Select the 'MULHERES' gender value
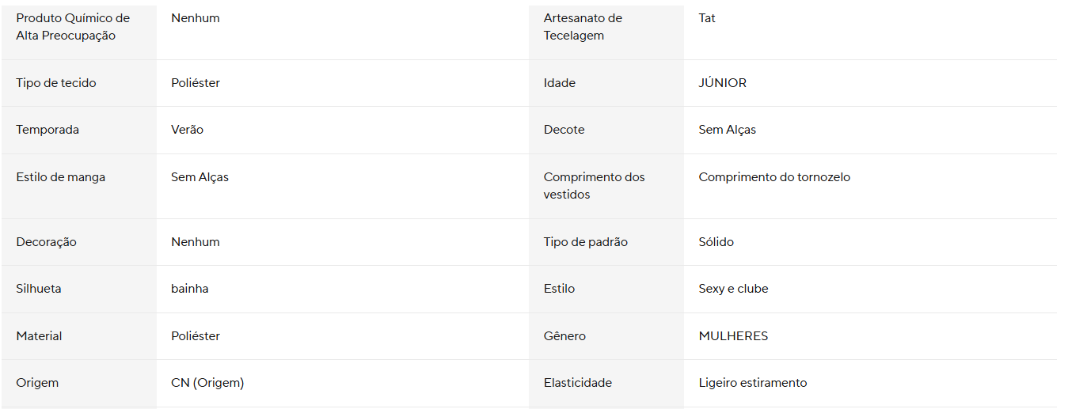 (733, 336)
